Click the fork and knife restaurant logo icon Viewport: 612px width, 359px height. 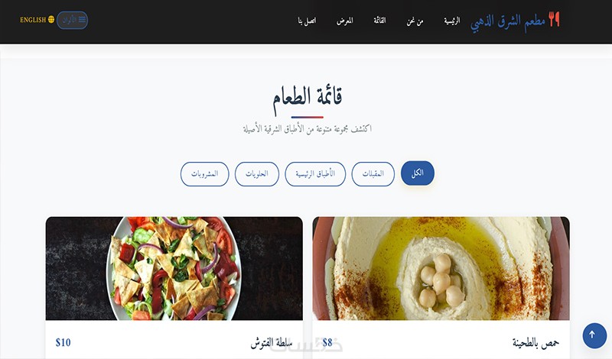(x=554, y=19)
